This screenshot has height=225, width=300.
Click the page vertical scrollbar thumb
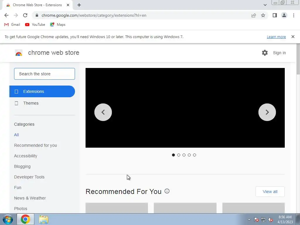click(x=298, y=59)
